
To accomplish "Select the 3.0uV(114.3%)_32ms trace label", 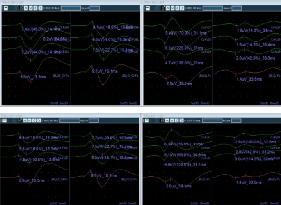I will [254, 159].
